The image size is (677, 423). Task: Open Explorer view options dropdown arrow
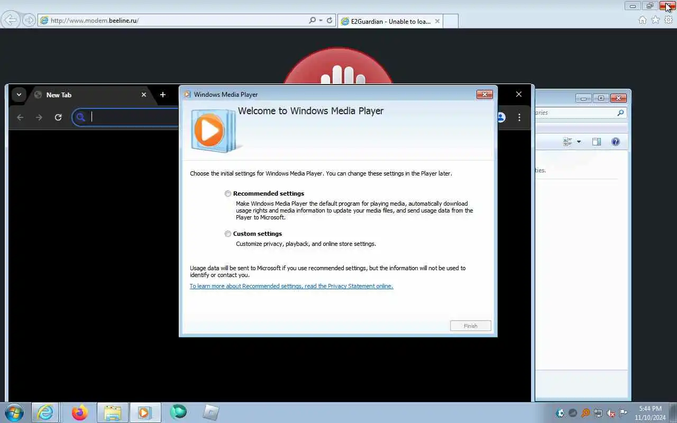[579, 142]
